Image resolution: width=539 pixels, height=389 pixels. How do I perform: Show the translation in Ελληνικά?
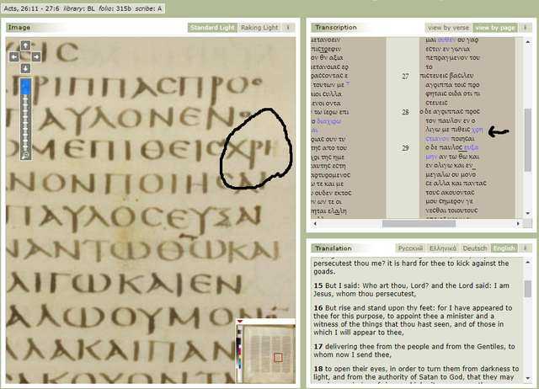point(443,248)
